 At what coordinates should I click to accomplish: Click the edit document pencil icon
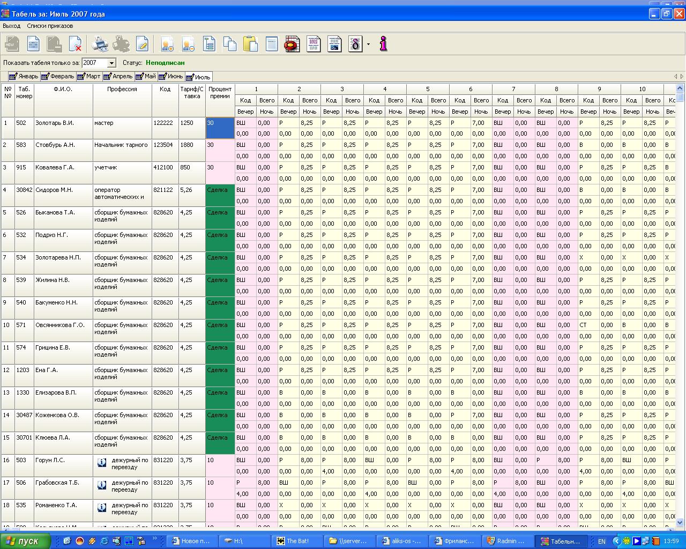[142, 44]
